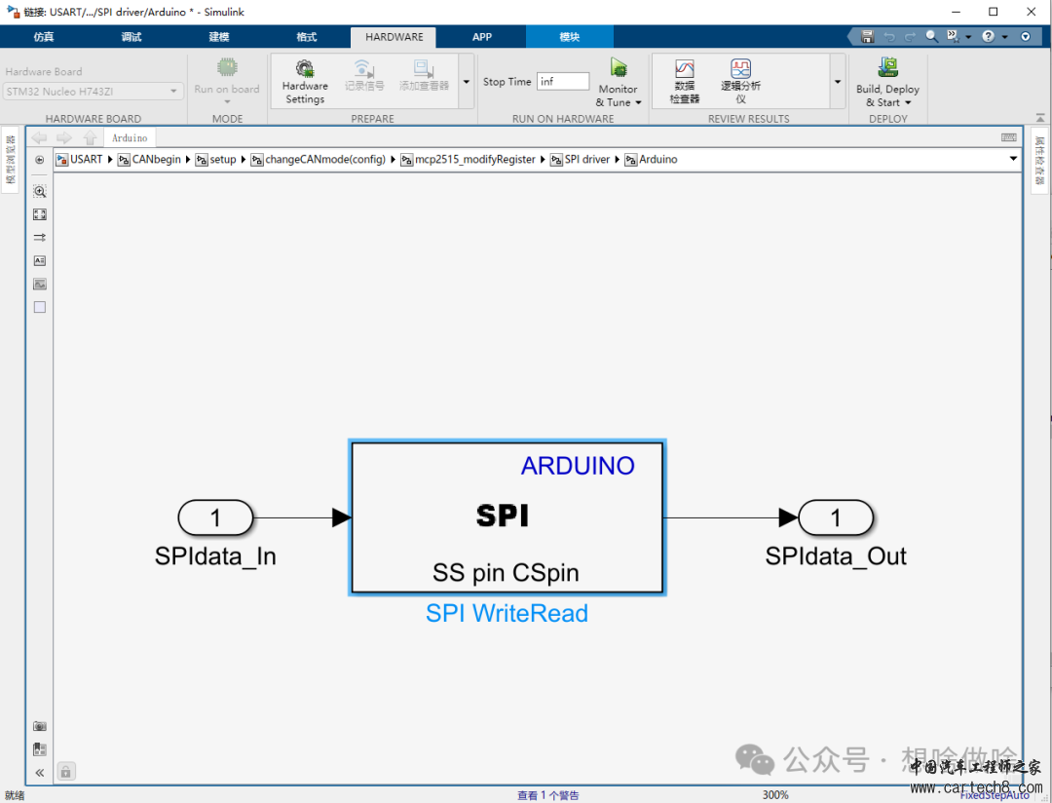Image resolution: width=1052 pixels, height=803 pixels.
Task: Click the keyboard icon at top-right of canvas
Action: (x=1008, y=137)
